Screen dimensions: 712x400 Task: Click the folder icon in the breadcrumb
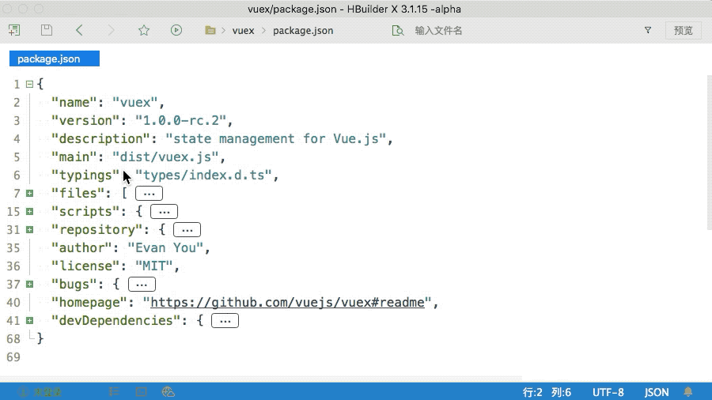[210, 30]
